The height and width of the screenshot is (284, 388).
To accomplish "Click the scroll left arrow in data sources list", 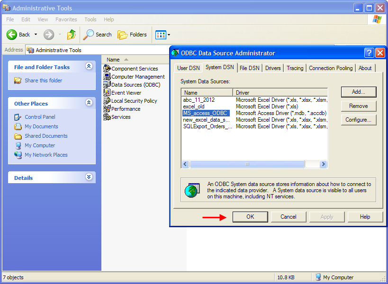I will (185, 164).
